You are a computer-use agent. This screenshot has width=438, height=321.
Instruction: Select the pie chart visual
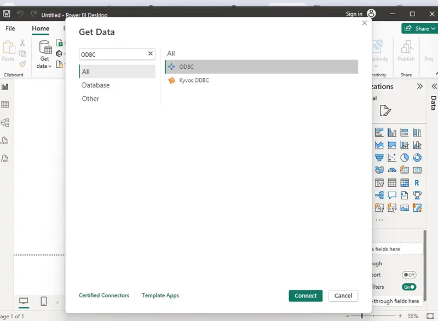(x=405, y=158)
